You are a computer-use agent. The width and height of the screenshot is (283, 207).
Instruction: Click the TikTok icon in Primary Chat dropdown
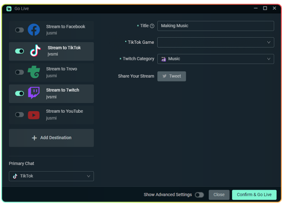pos(15,176)
